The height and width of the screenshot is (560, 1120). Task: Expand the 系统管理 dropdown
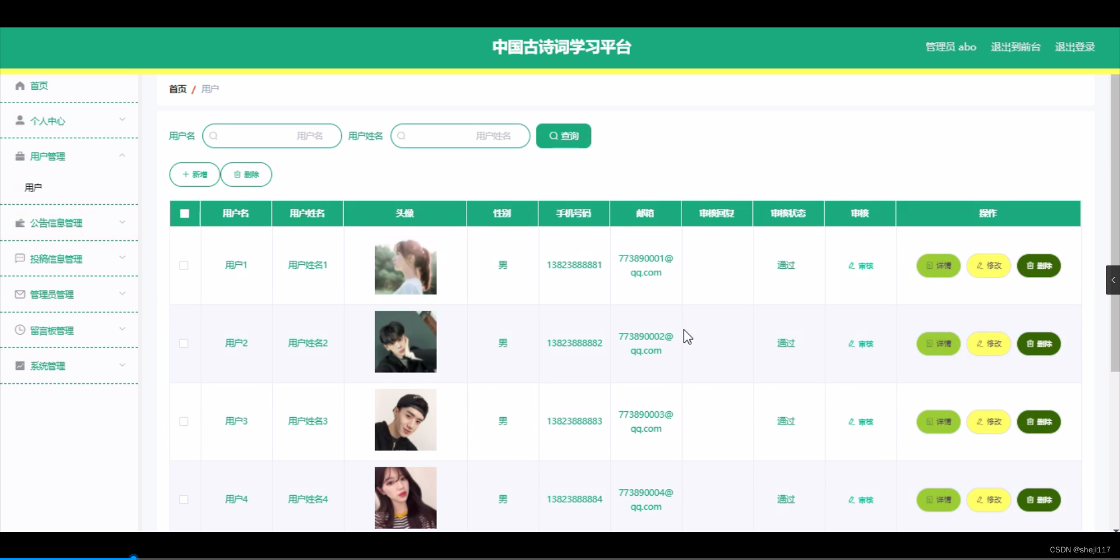click(x=123, y=365)
